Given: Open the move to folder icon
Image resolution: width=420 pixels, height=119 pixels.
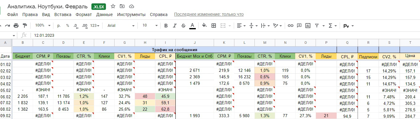Looking at the screenshot, I should point(122,6).
